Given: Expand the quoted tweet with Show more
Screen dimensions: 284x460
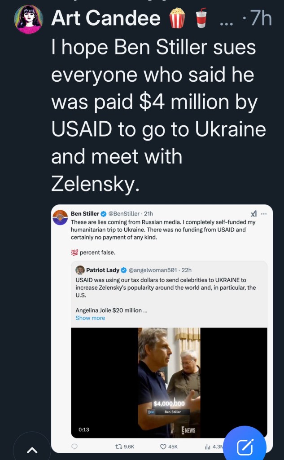Looking at the screenshot, I should (90, 318).
